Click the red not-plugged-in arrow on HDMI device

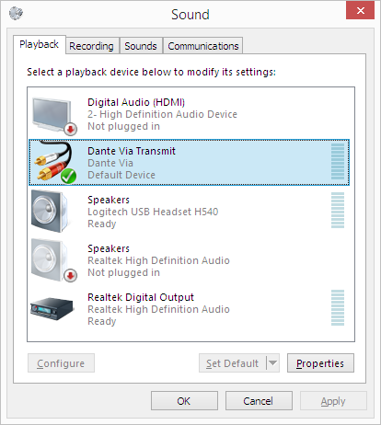tap(71, 129)
